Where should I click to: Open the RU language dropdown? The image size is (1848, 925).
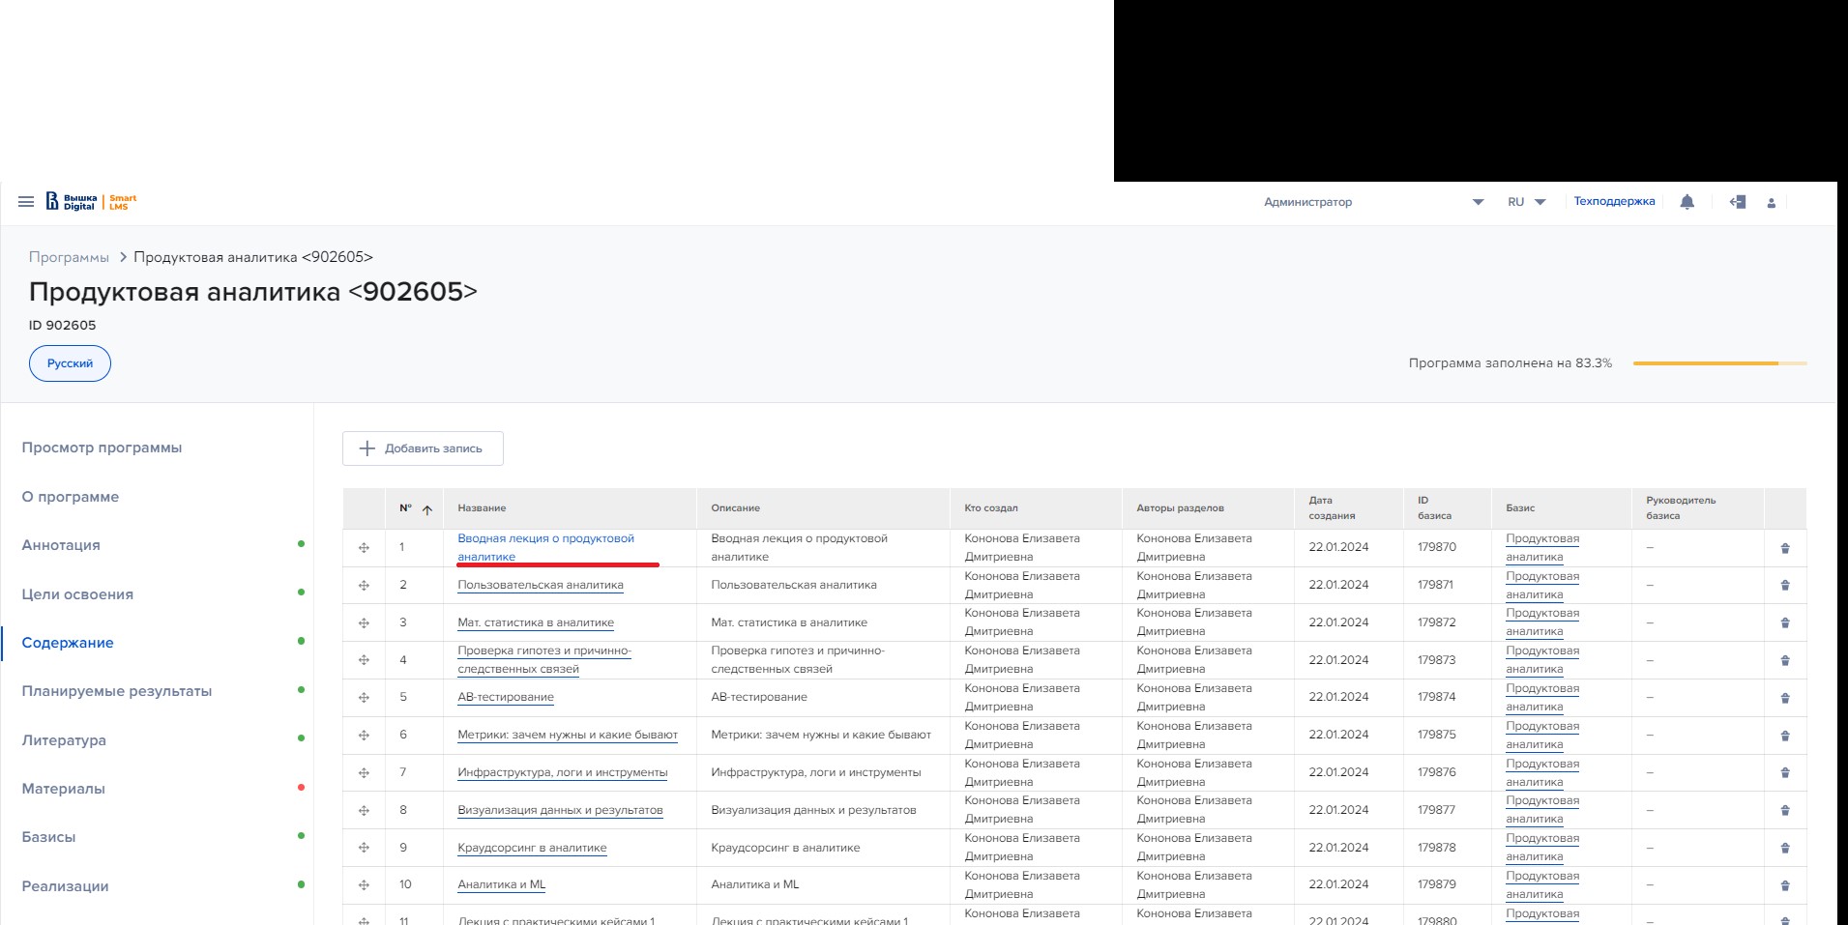pos(1526,202)
